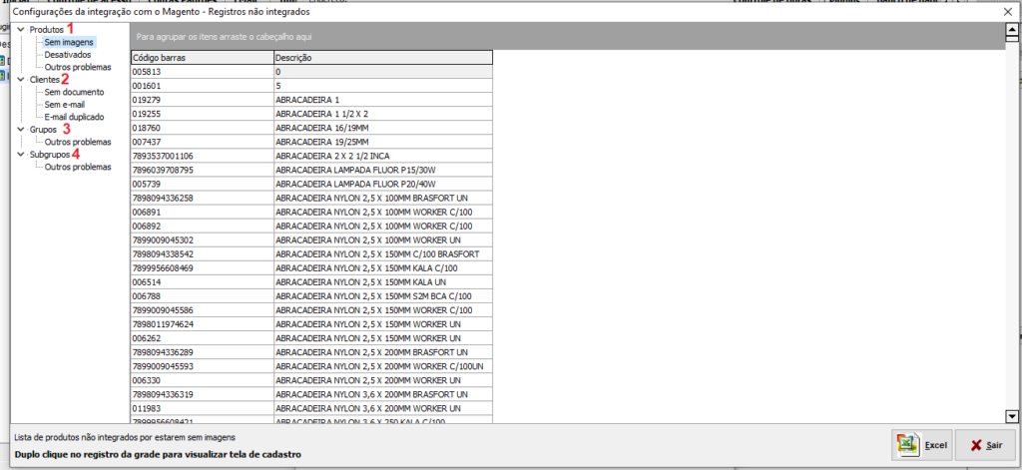Select barcode cell 011983

click(202, 409)
